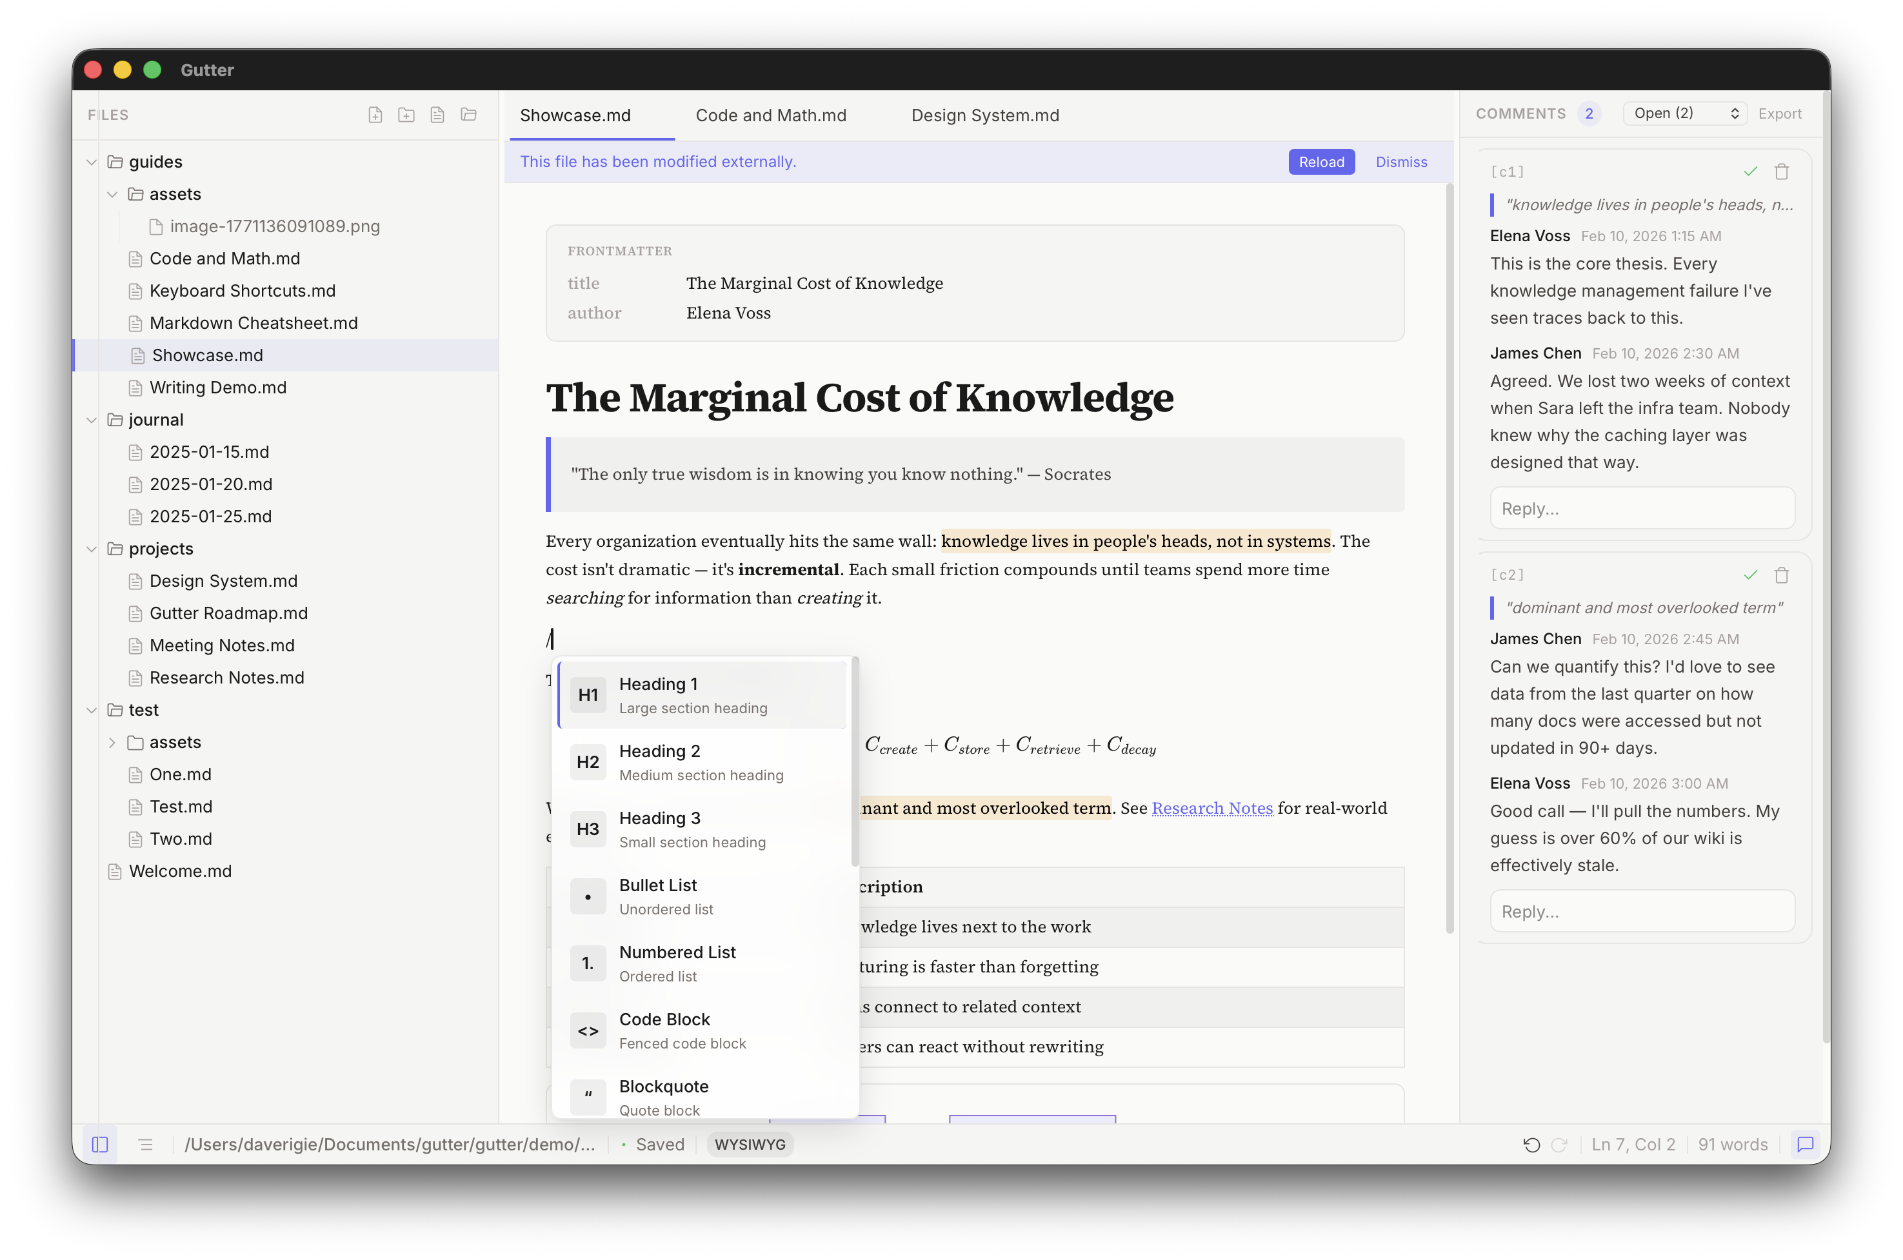This screenshot has width=1903, height=1260.
Task: Click the open folder icon in Files header
Action: coord(468,115)
